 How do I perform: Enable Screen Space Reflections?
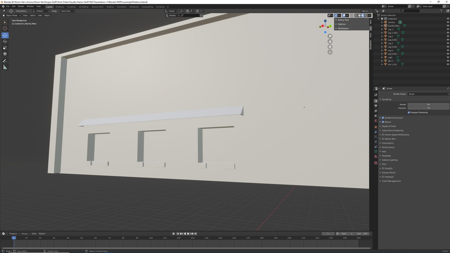click(x=383, y=135)
